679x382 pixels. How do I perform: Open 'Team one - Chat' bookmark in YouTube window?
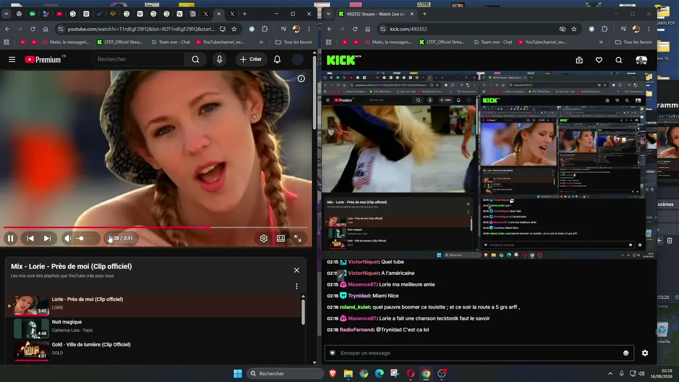[170, 42]
